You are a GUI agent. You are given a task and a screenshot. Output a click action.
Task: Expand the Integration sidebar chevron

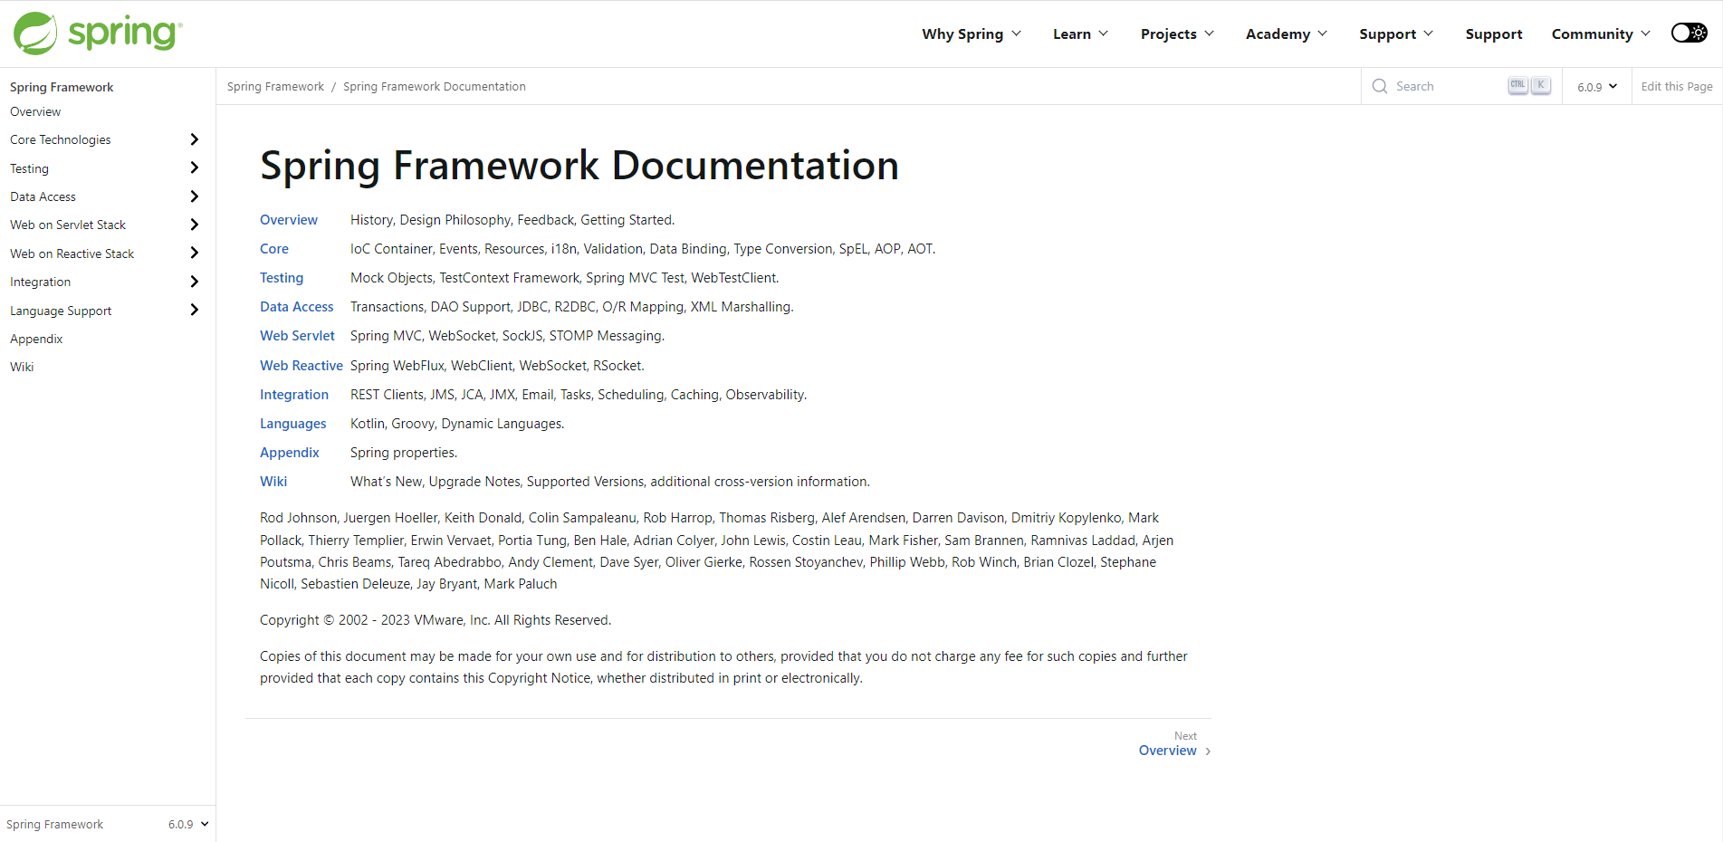pos(194,282)
